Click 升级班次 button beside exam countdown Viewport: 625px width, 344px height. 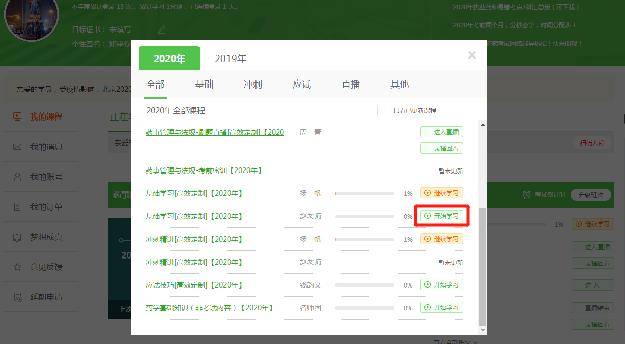(590, 195)
